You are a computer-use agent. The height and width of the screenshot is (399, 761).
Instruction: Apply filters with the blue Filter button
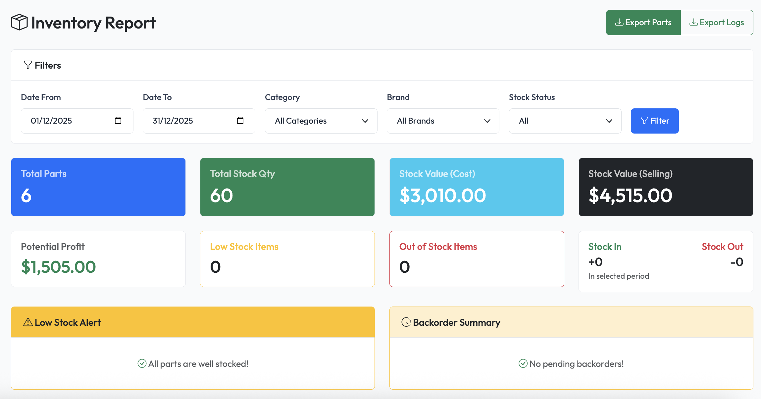click(654, 121)
